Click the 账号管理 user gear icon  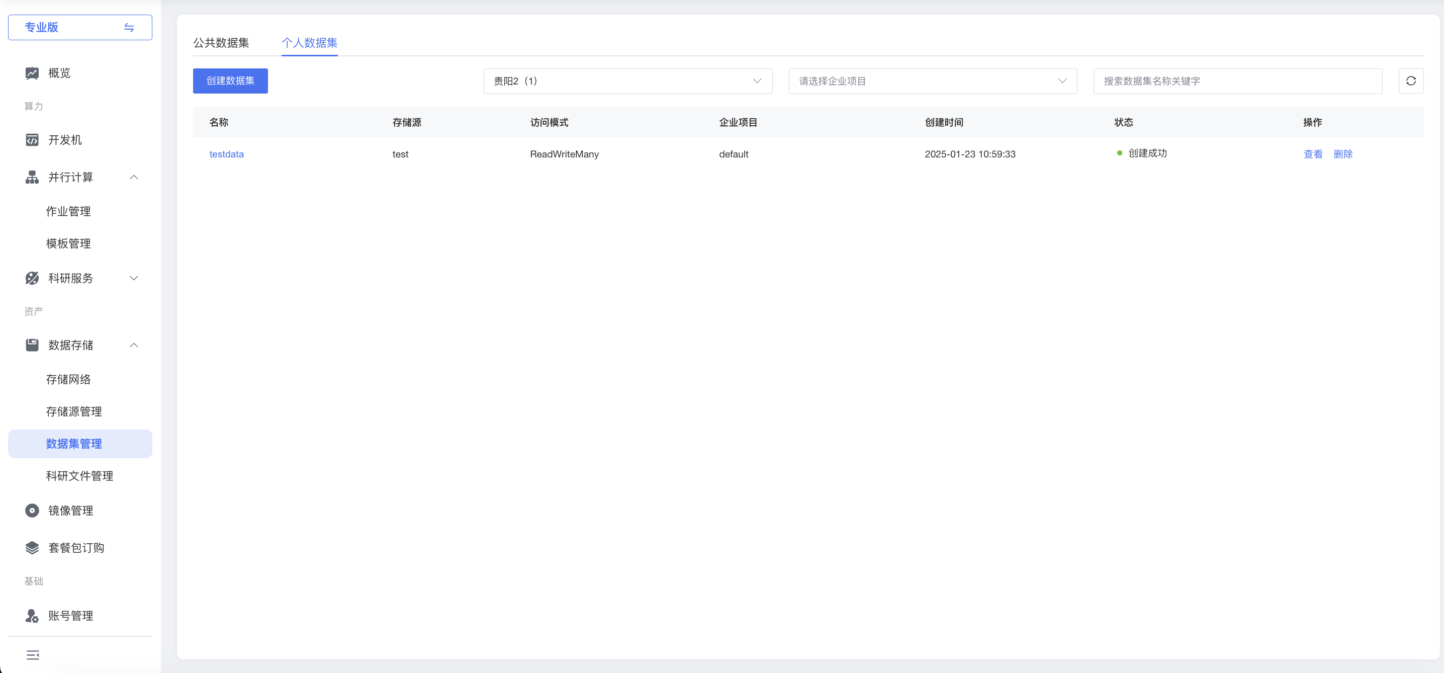tap(32, 616)
